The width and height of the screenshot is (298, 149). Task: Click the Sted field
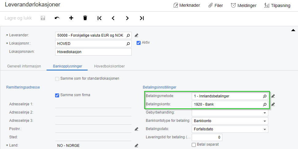pos(93,137)
